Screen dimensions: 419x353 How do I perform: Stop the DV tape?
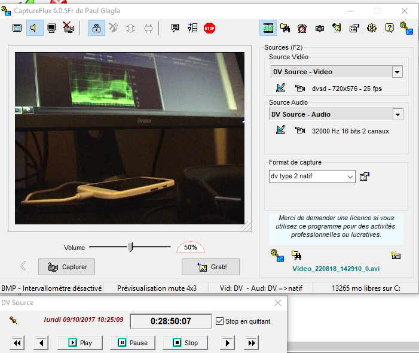click(185, 343)
